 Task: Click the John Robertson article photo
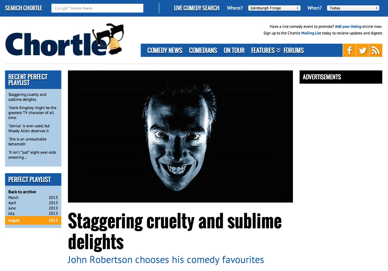(180, 136)
